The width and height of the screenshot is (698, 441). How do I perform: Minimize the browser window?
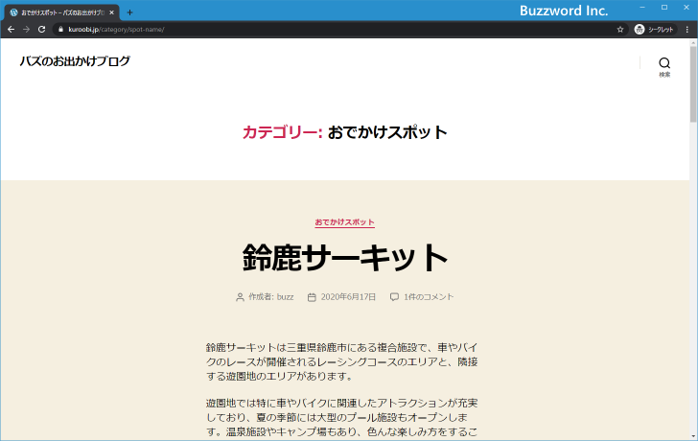[642, 8]
